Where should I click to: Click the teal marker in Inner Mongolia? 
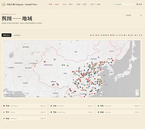pos(99,57)
